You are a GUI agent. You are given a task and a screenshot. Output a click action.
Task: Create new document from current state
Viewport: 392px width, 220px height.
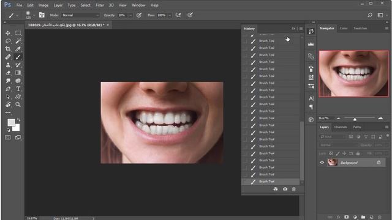[276, 189]
